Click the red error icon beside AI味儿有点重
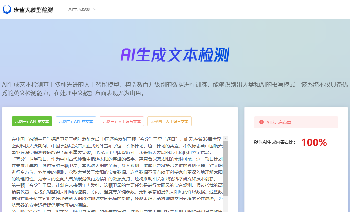This screenshot has width=350, height=212. click(261, 122)
